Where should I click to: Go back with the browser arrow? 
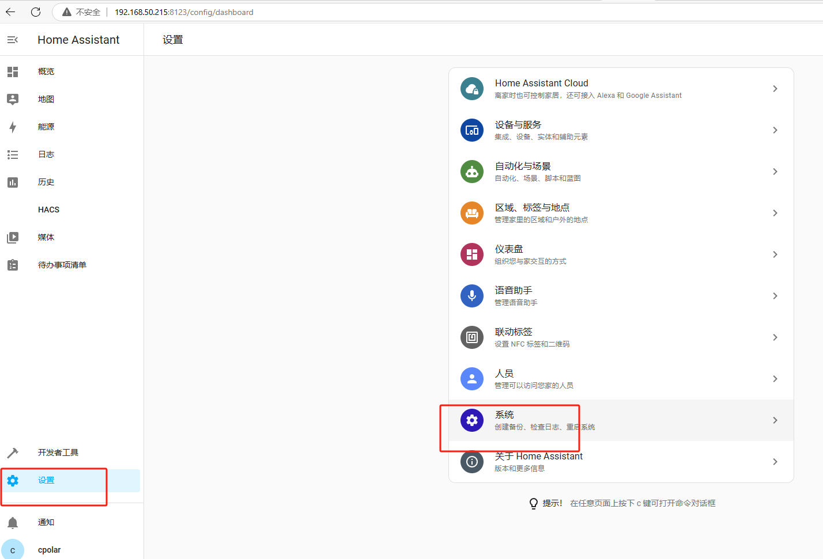[10, 12]
